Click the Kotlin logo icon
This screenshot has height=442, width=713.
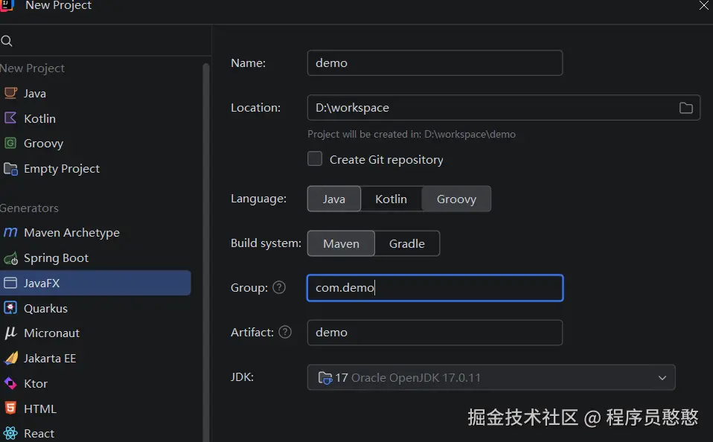coord(10,118)
